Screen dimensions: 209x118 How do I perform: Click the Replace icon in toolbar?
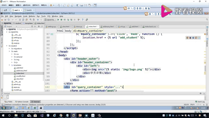(x=34, y=20)
